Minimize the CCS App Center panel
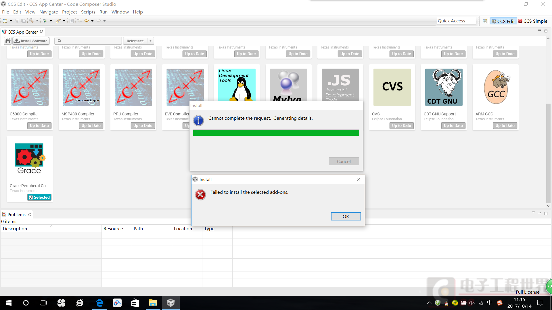Image resolution: width=552 pixels, height=310 pixels. click(539, 30)
